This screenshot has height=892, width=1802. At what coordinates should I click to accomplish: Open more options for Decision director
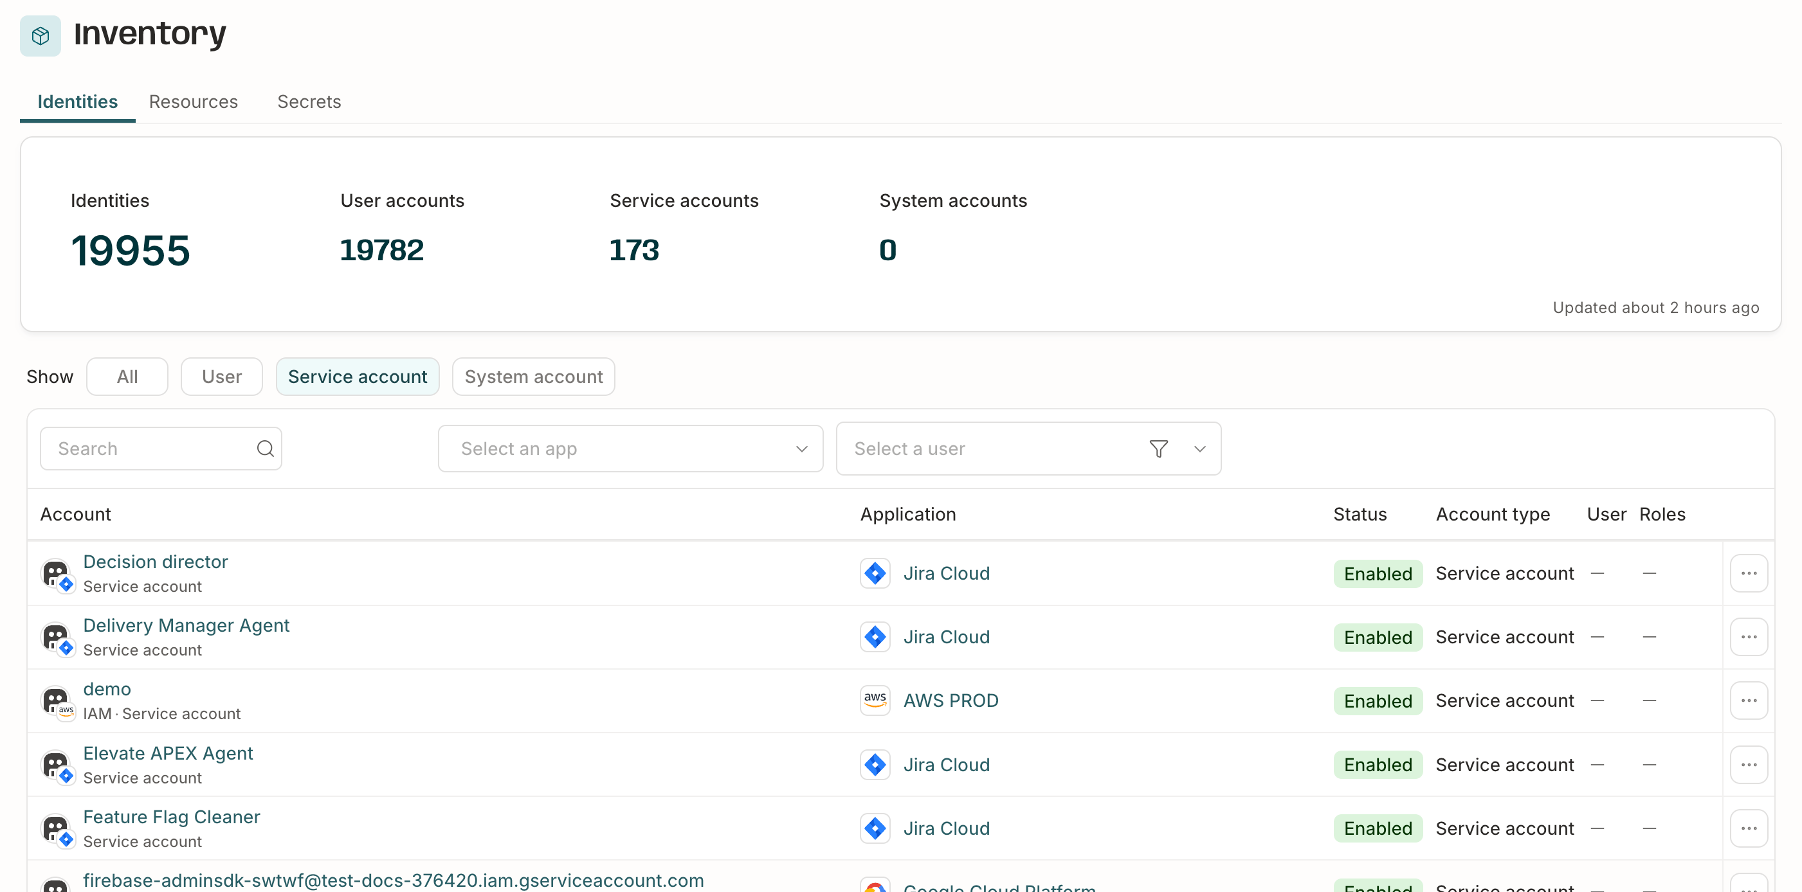(1749, 573)
